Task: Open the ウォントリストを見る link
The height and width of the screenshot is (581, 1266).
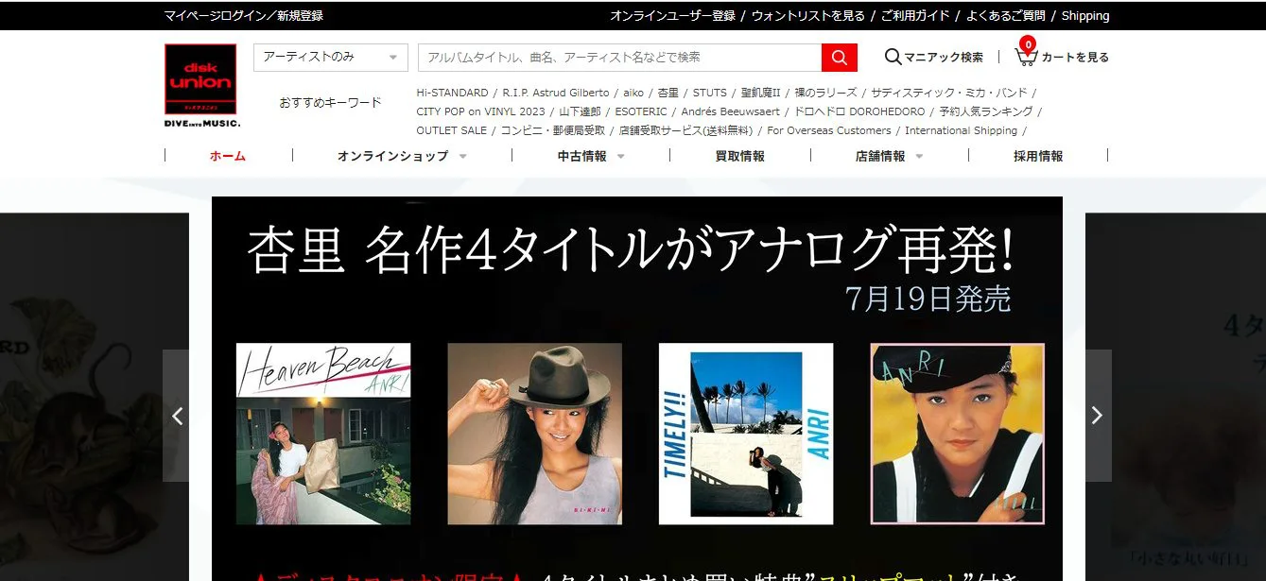Action: (807, 16)
